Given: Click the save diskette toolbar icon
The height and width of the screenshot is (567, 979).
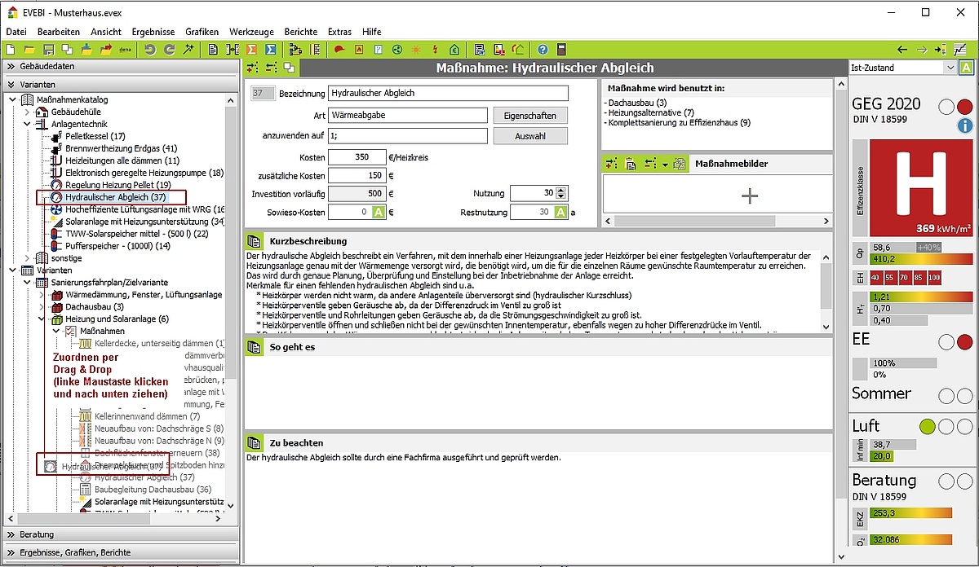Looking at the screenshot, I should pos(48,50).
